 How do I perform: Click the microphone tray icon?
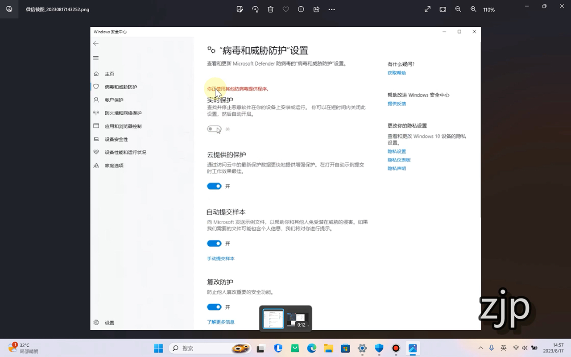[x=492, y=348]
